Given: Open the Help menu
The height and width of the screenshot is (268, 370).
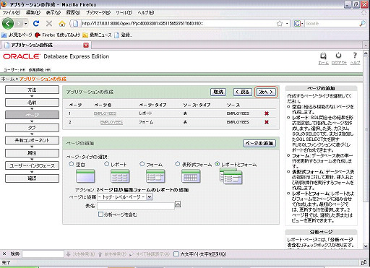Looking at the screenshot, I should [145, 12].
